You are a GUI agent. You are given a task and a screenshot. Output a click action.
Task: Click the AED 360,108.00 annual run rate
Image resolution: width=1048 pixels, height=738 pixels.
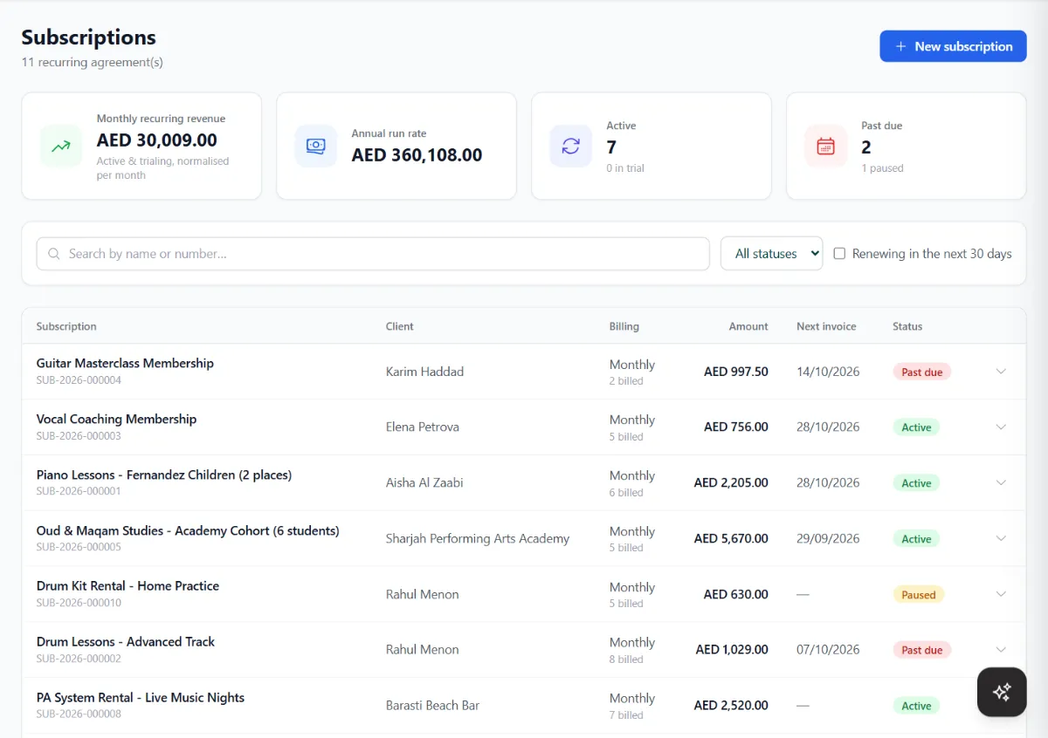417,155
